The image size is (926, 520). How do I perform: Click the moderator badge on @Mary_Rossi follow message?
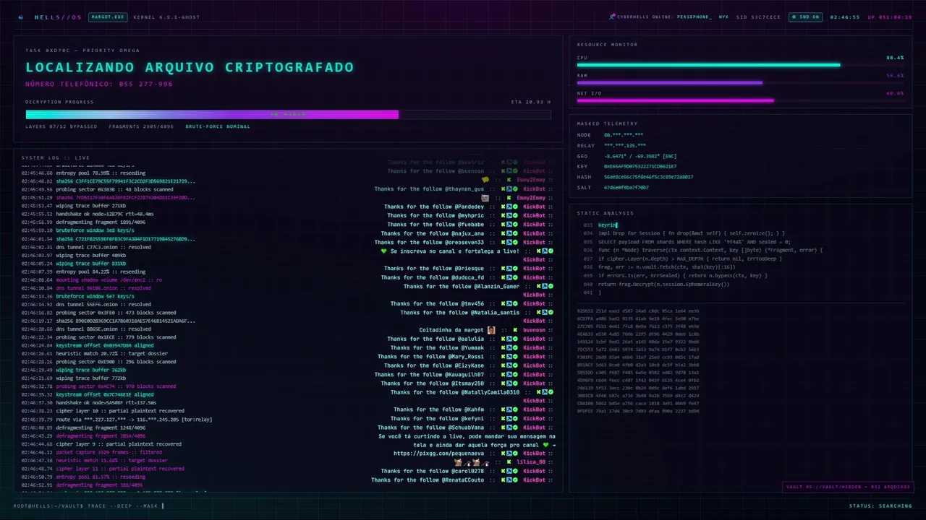[510, 356]
